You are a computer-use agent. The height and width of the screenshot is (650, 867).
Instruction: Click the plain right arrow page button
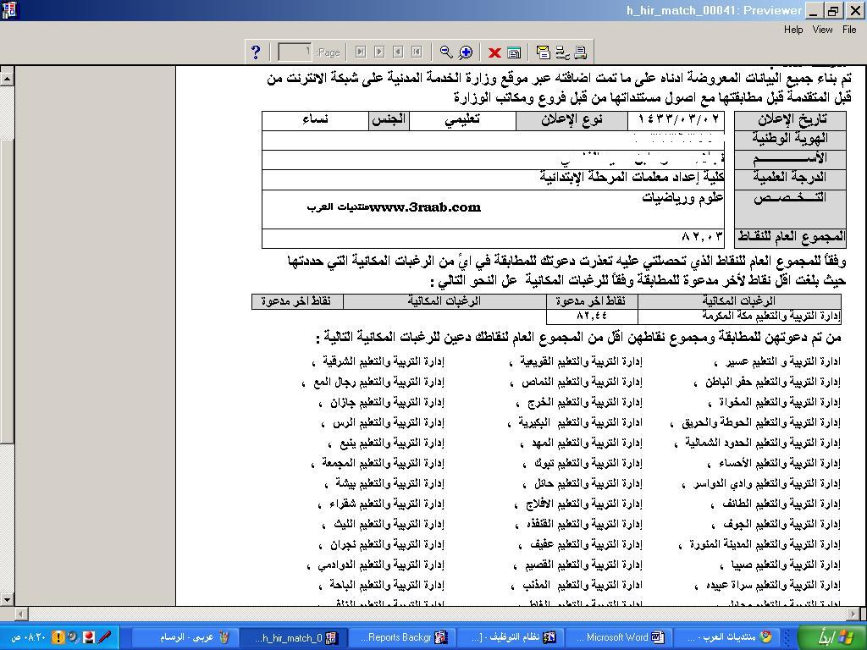(379, 52)
